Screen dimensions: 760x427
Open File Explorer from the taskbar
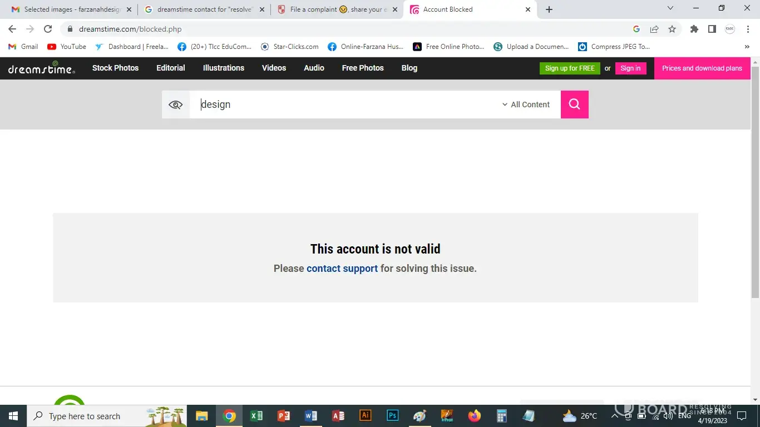click(x=201, y=416)
